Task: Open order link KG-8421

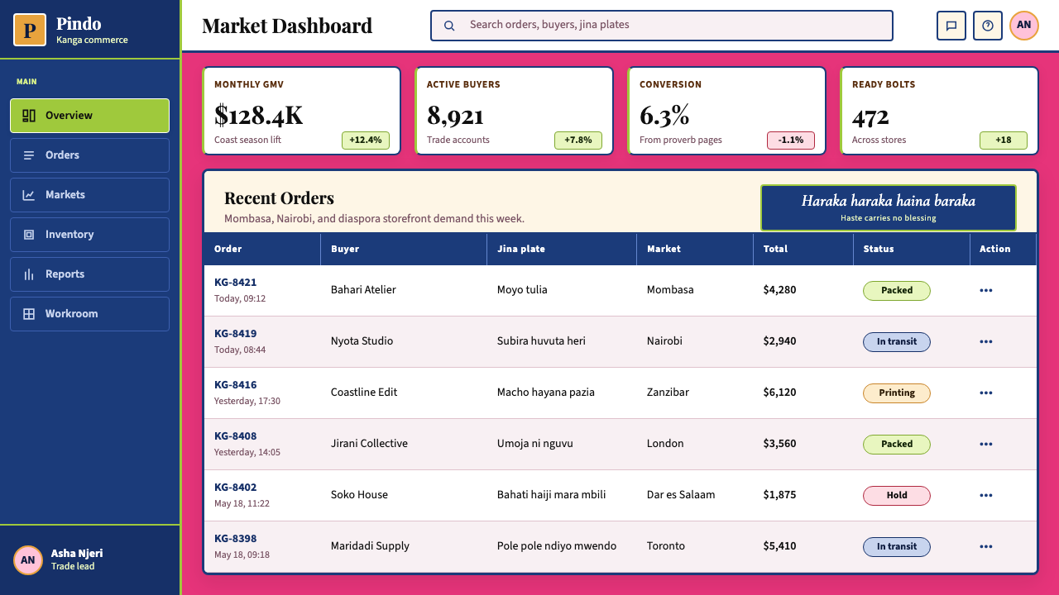Action: 236,283
